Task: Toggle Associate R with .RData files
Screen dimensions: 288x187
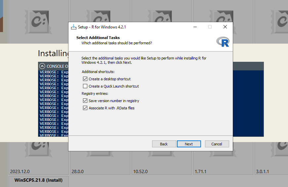Action: point(85,108)
